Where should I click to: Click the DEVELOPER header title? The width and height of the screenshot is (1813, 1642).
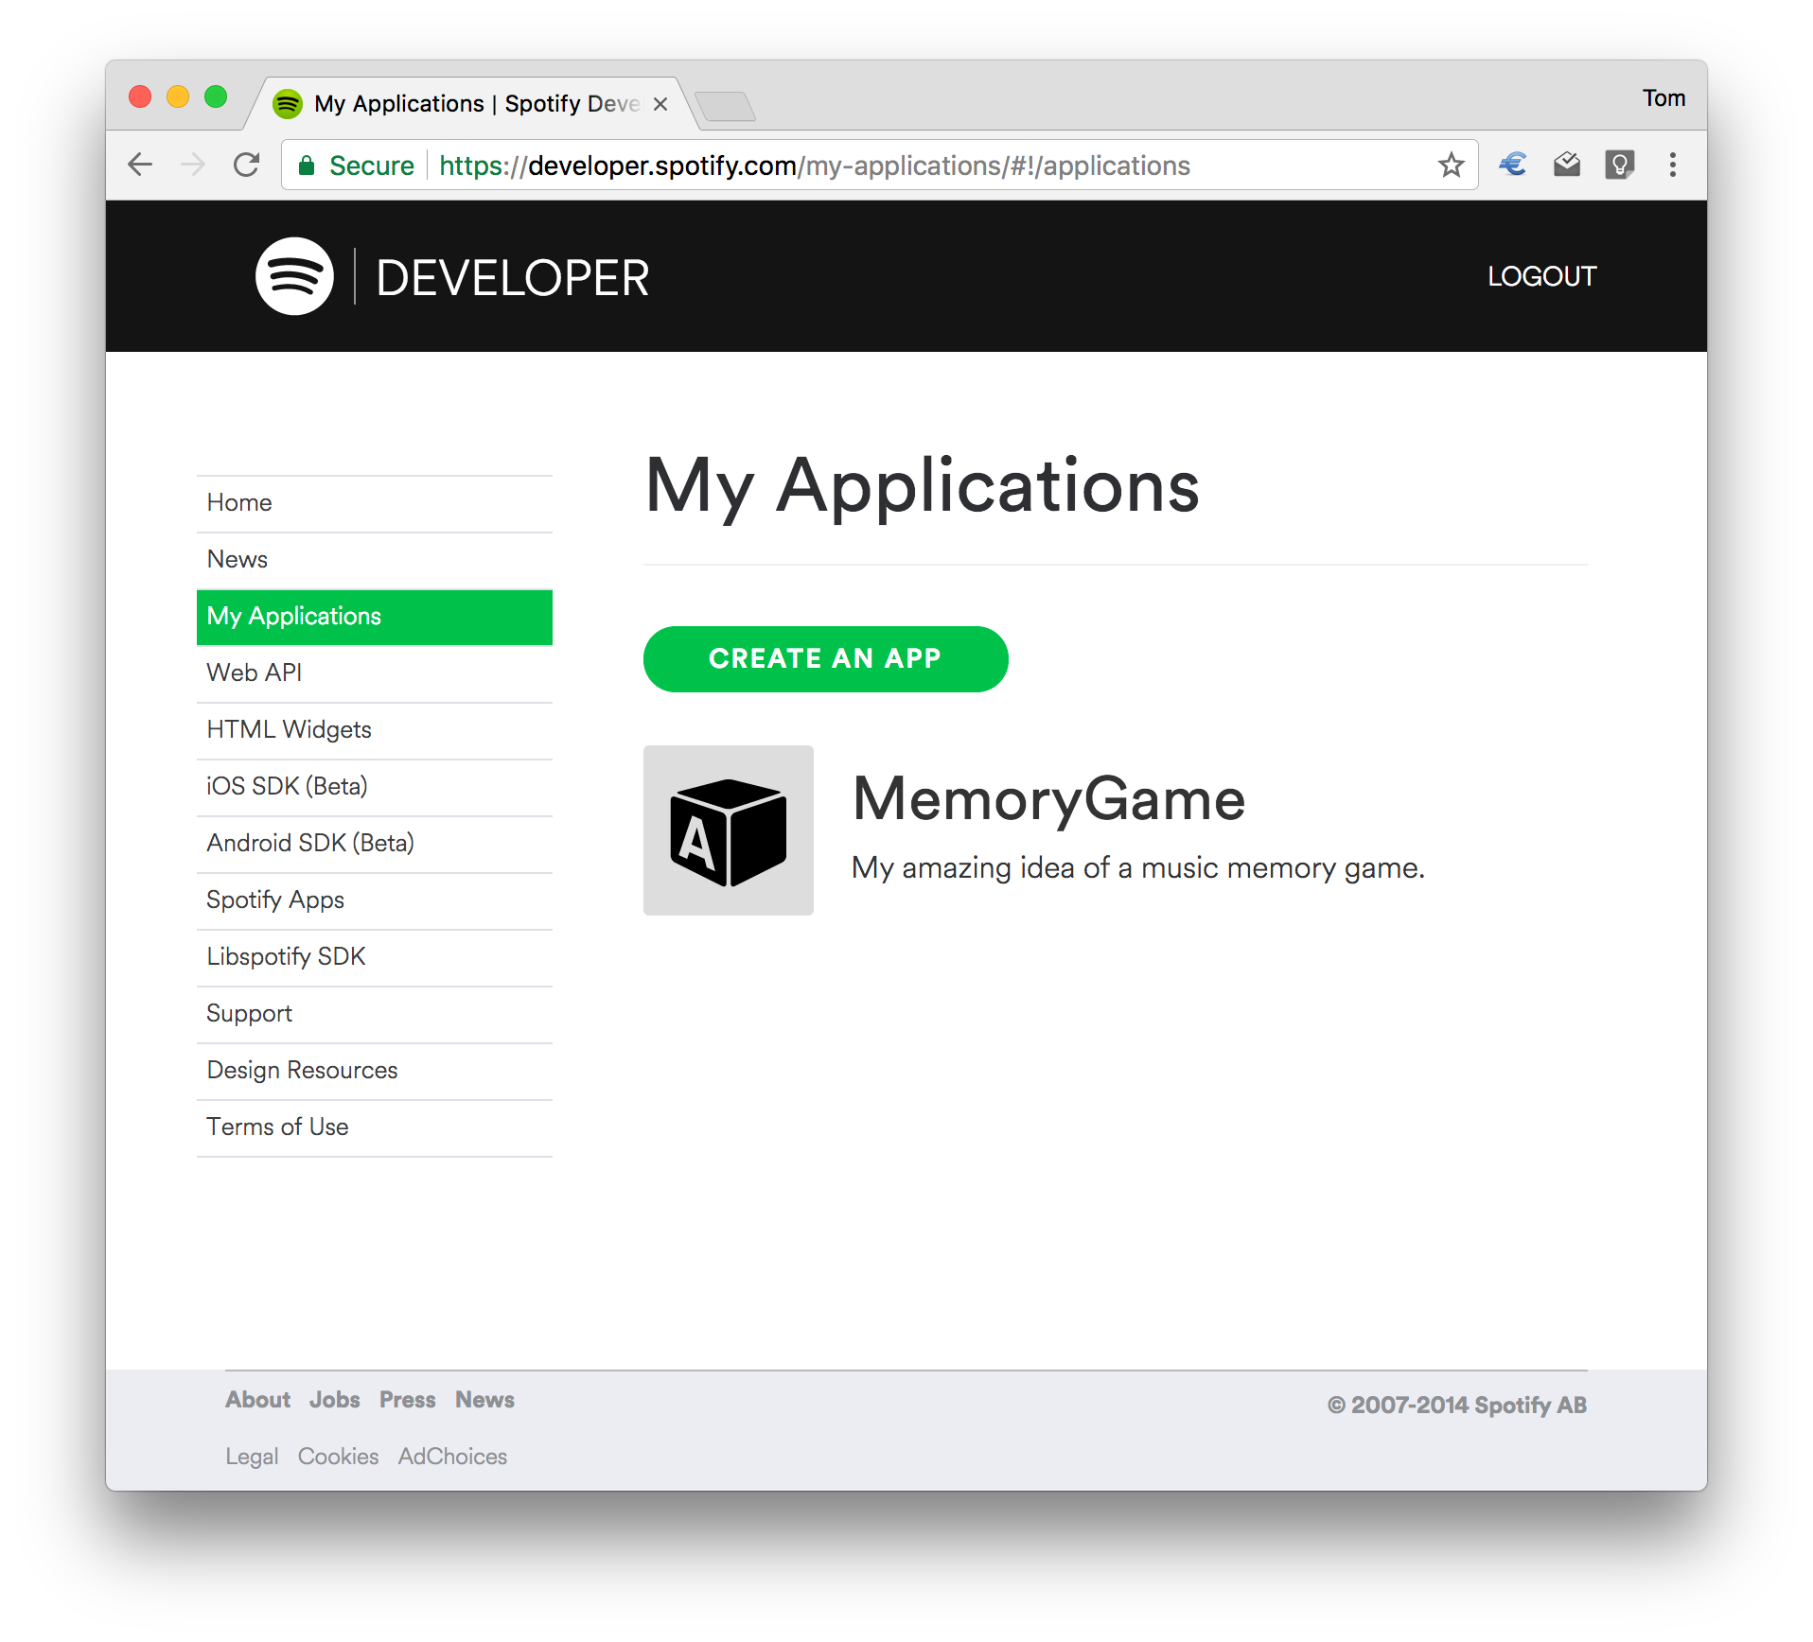pos(513,278)
